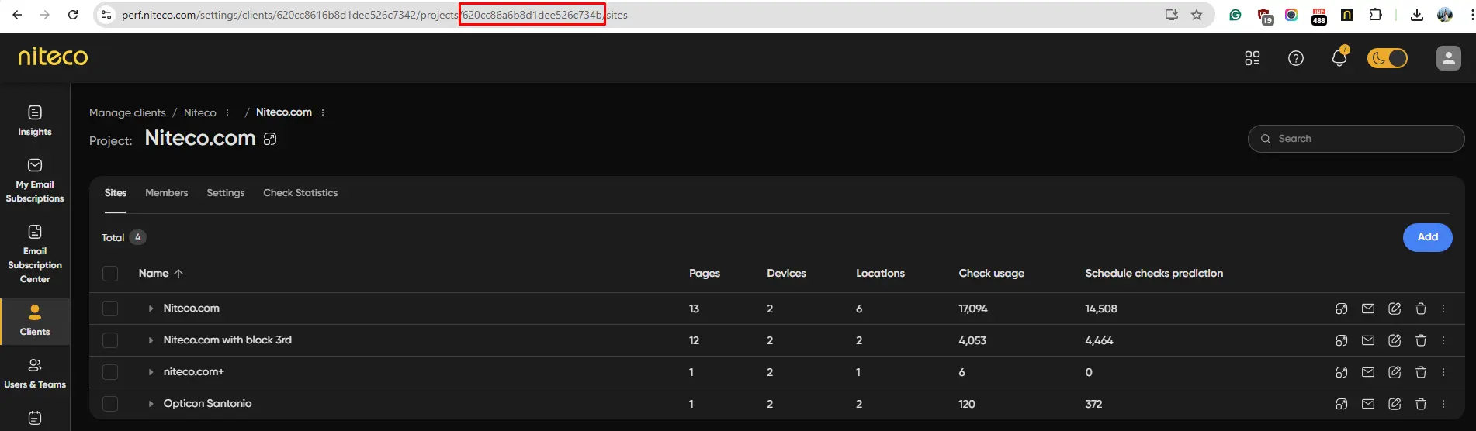Open project dashboard icon beside Niteco.com title
This screenshot has height=431, width=1476.
coord(270,139)
